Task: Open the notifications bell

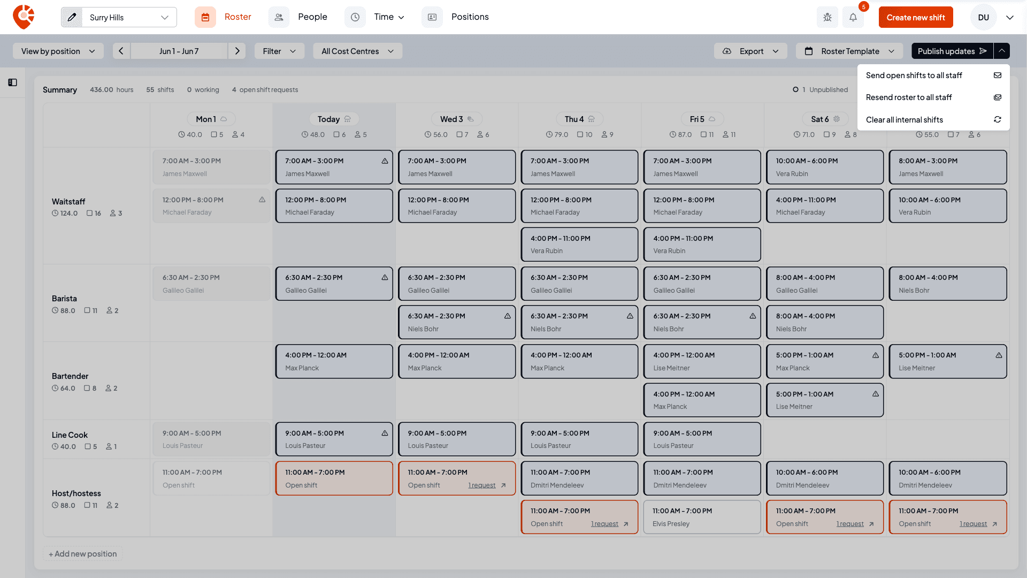Action: 853,17
